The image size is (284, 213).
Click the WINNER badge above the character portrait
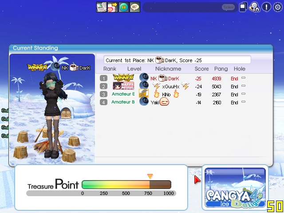point(37,67)
